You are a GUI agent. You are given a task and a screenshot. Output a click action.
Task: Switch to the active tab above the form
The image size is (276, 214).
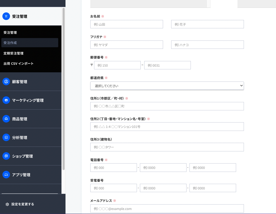point(224,3)
